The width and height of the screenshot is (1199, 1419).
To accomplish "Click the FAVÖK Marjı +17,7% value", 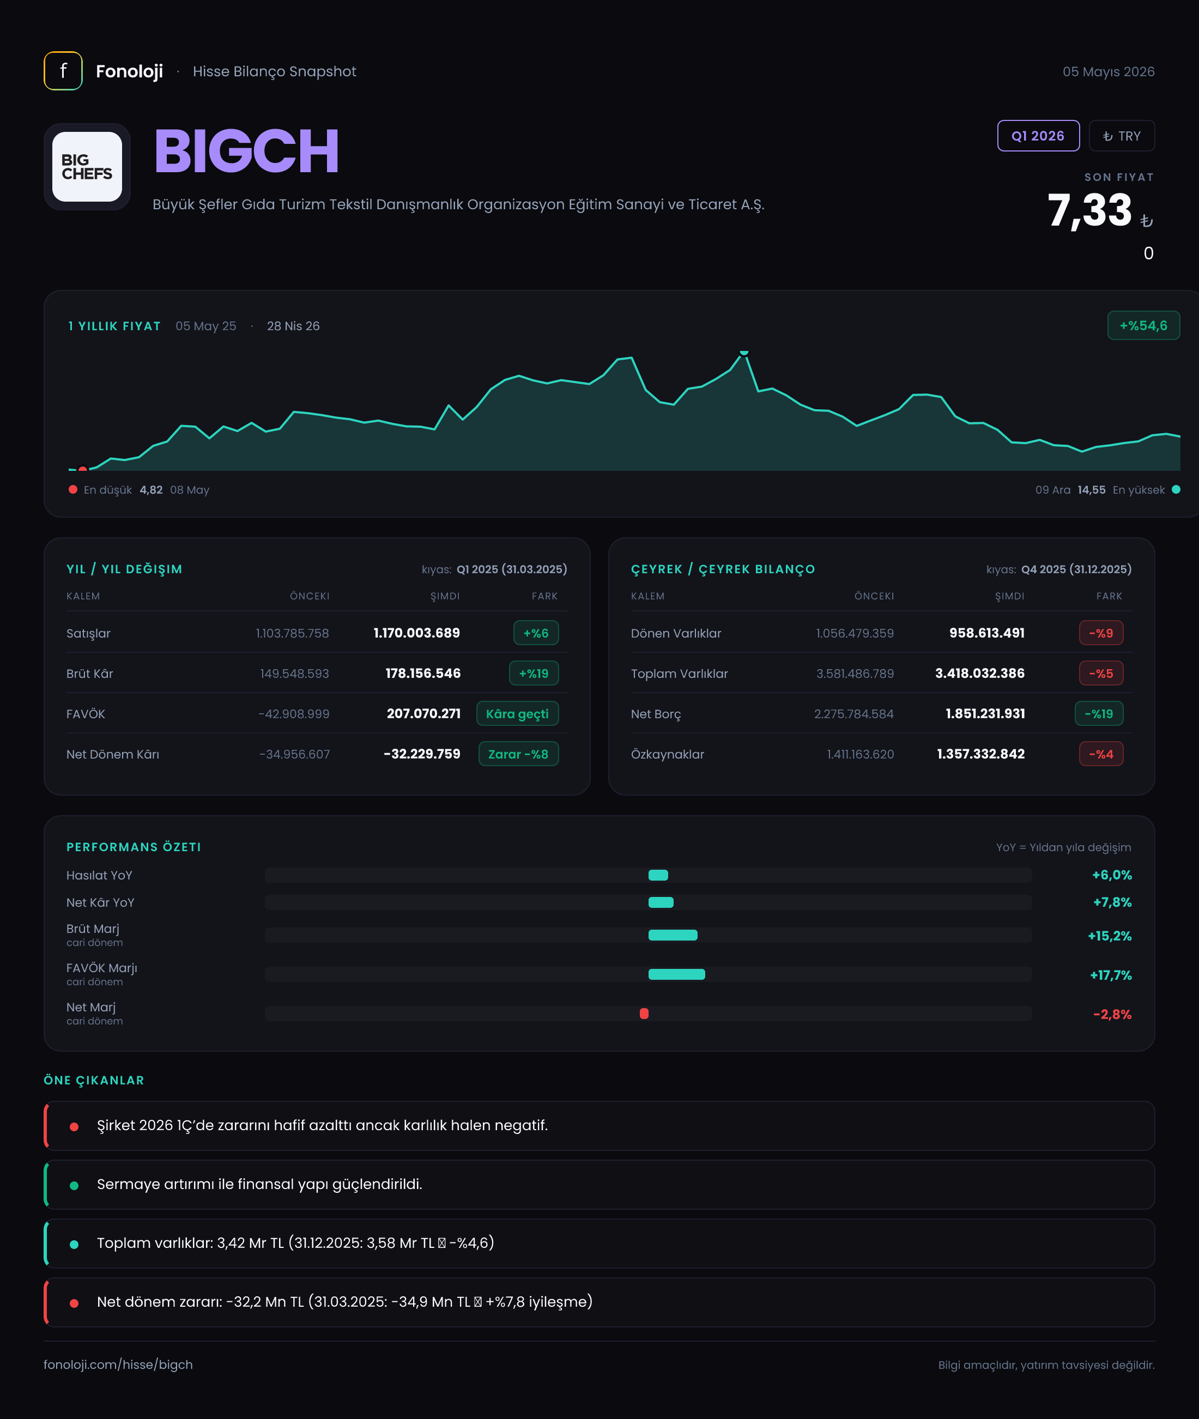I will pyautogui.click(x=1111, y=975).
